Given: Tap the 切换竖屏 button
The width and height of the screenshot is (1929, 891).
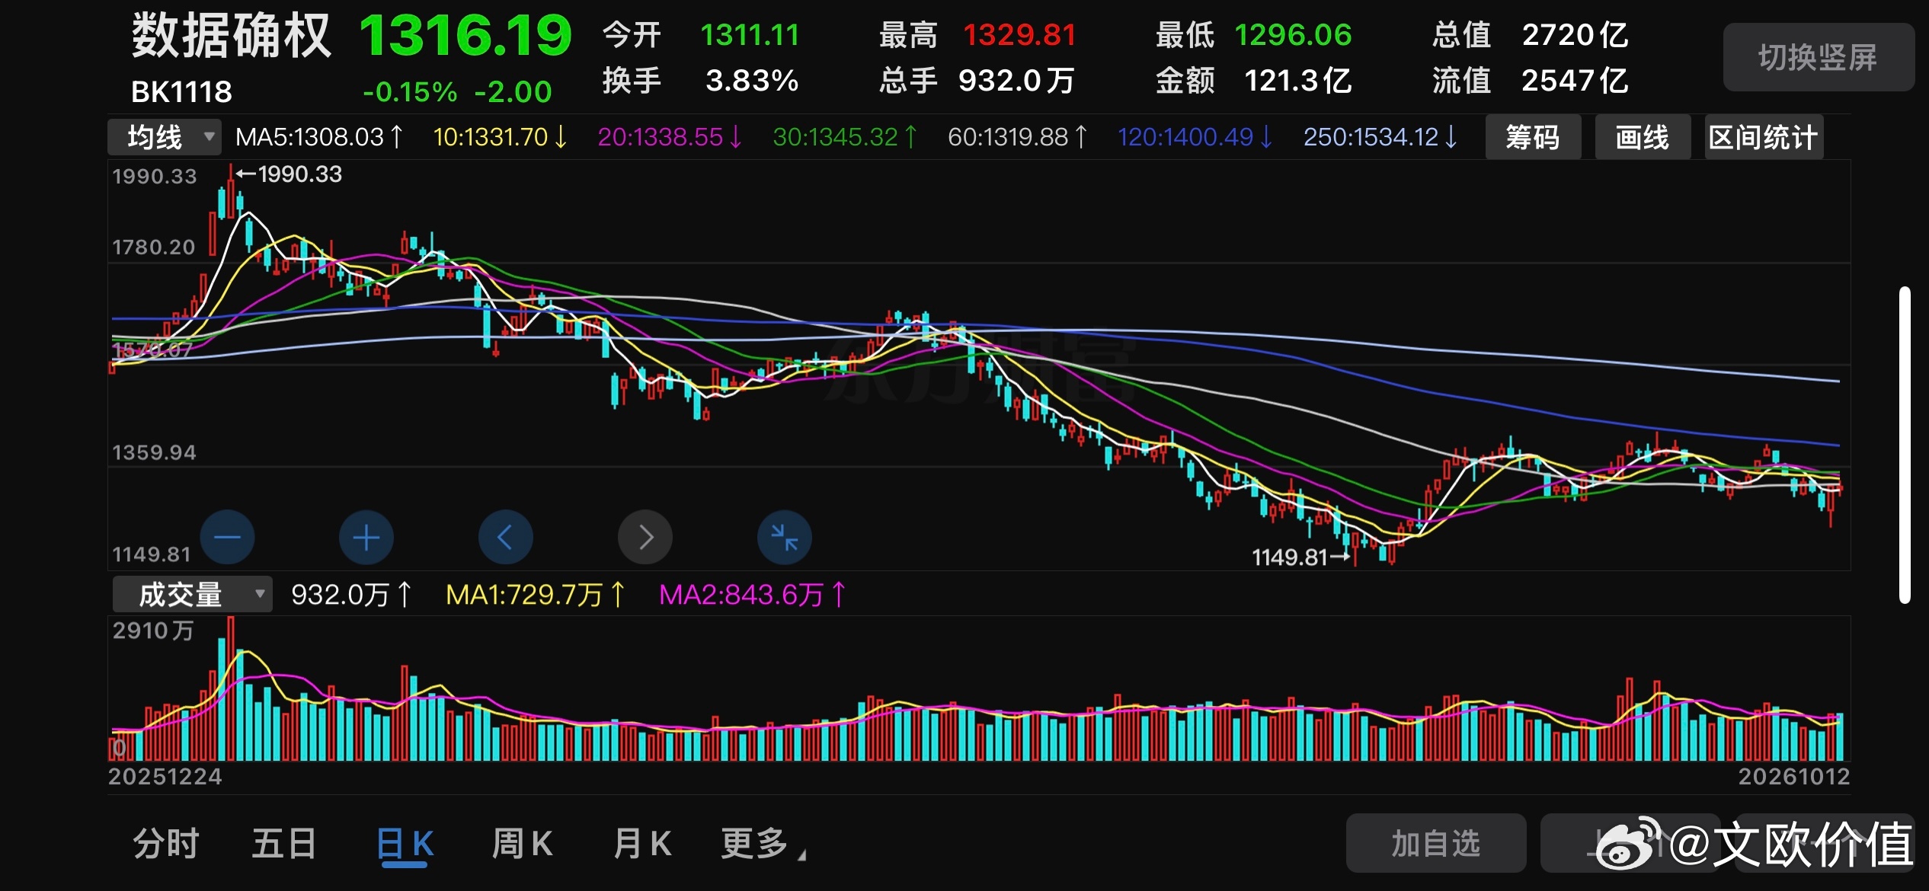Looking at the screenshot, I should 1819,57.
